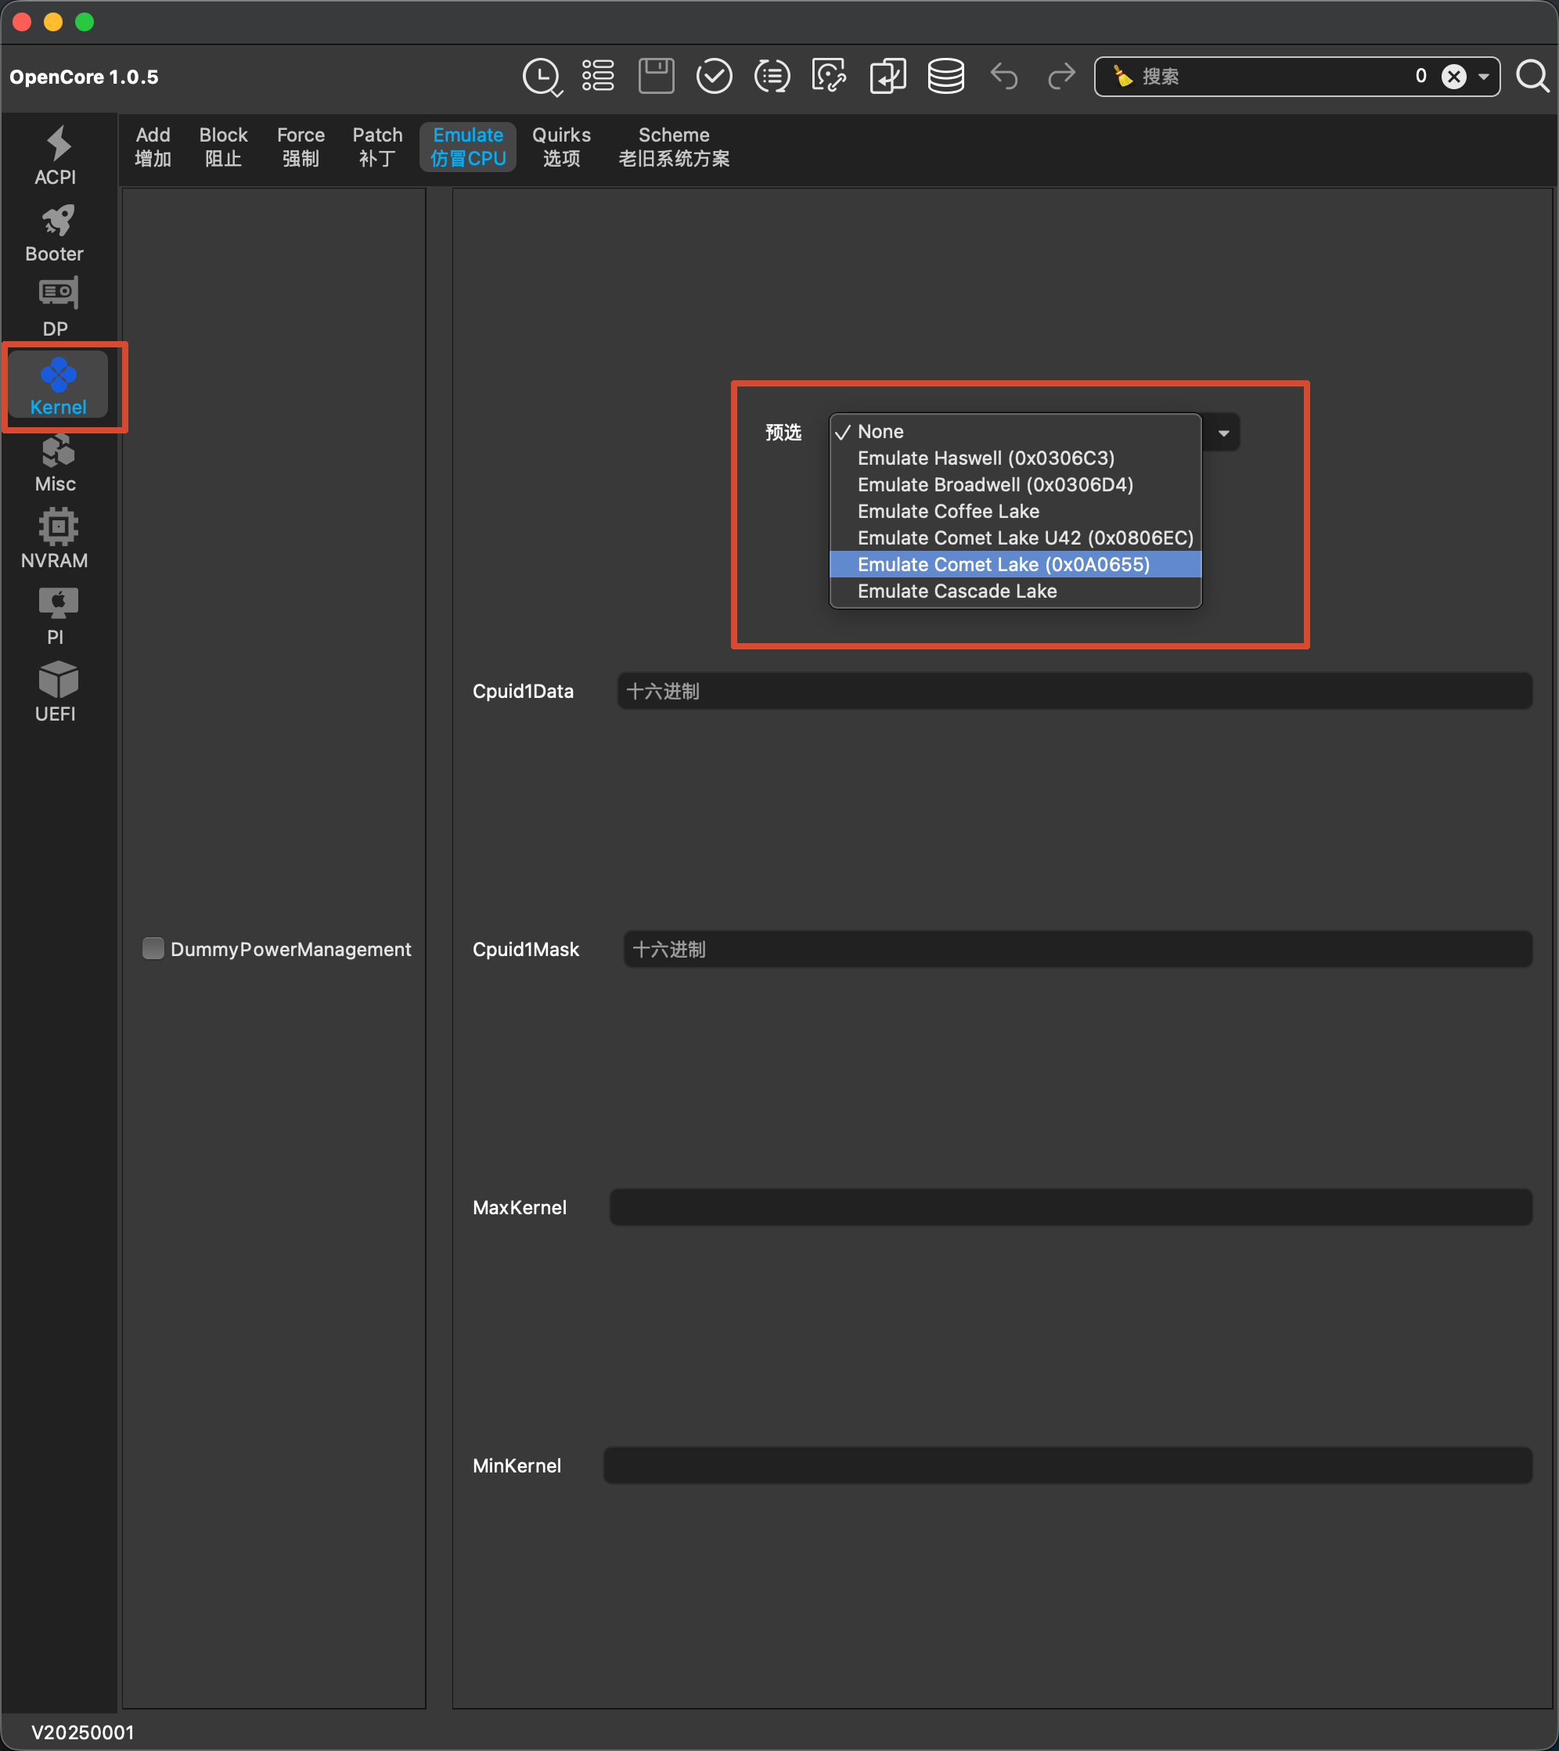Click the Cpuid1Mask label

point(525,949)
